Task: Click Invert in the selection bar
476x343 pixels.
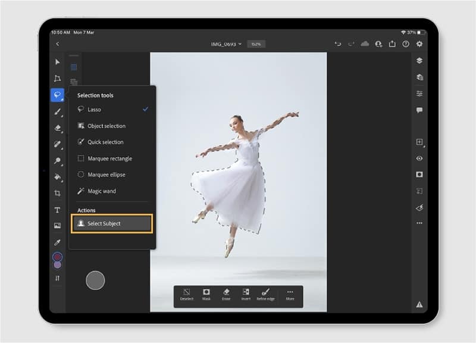Action: 246,294
